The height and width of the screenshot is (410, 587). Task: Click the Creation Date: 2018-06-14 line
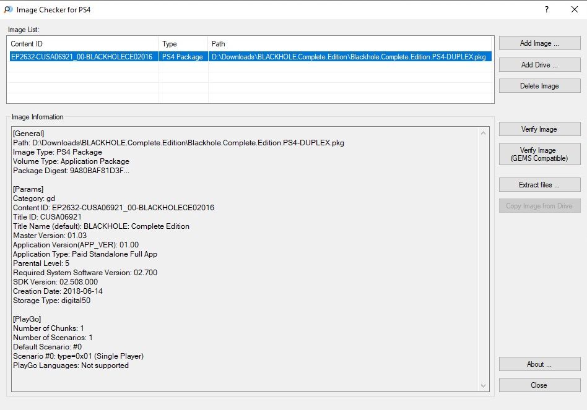click(58, 291)
